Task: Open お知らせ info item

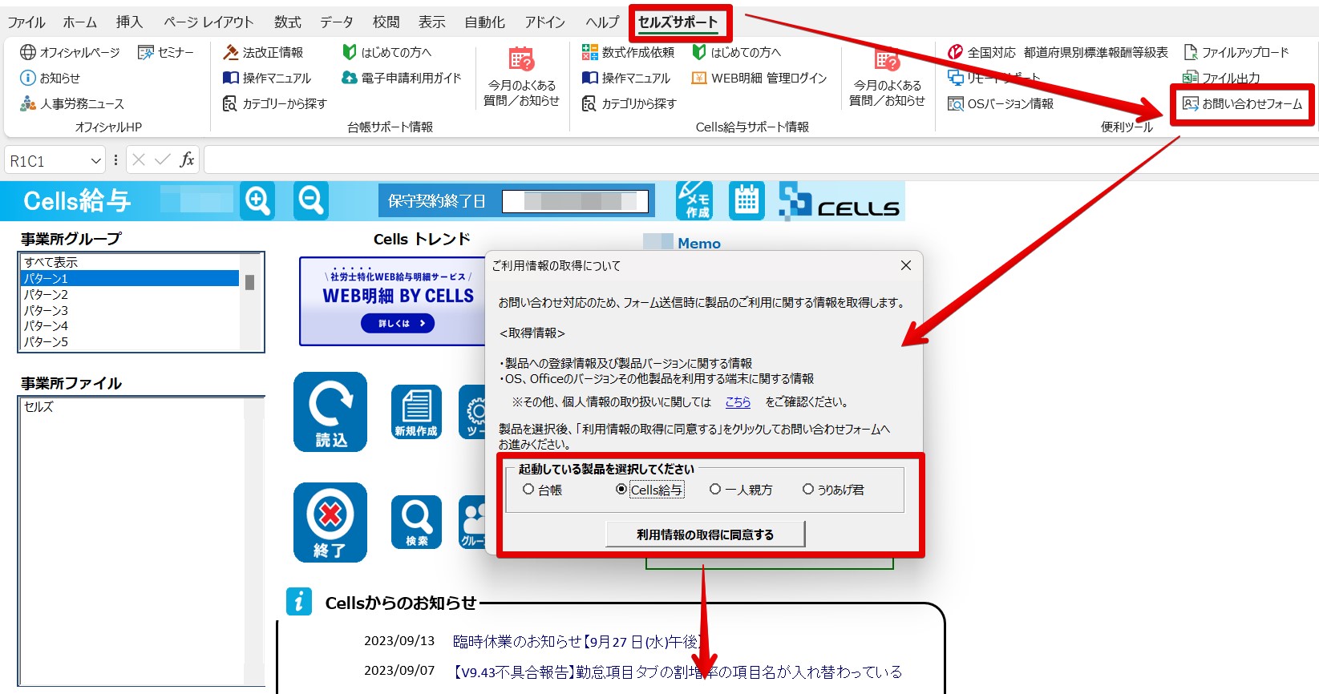Action: [50, 78]
